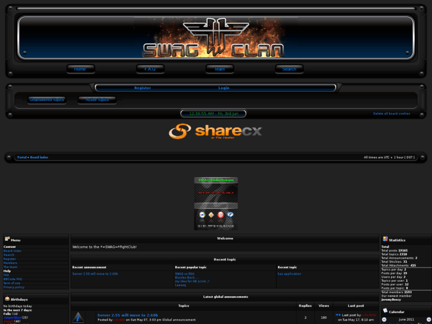Click Board index breadcrumb link
Viewport: 432px width, 324px height.
click(39, 158)
